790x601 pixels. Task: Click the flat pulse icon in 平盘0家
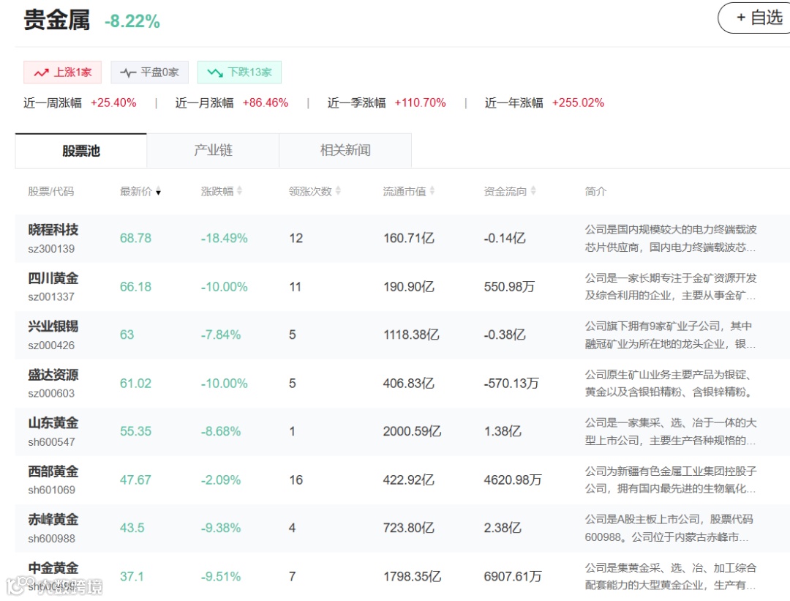[128, 72]
